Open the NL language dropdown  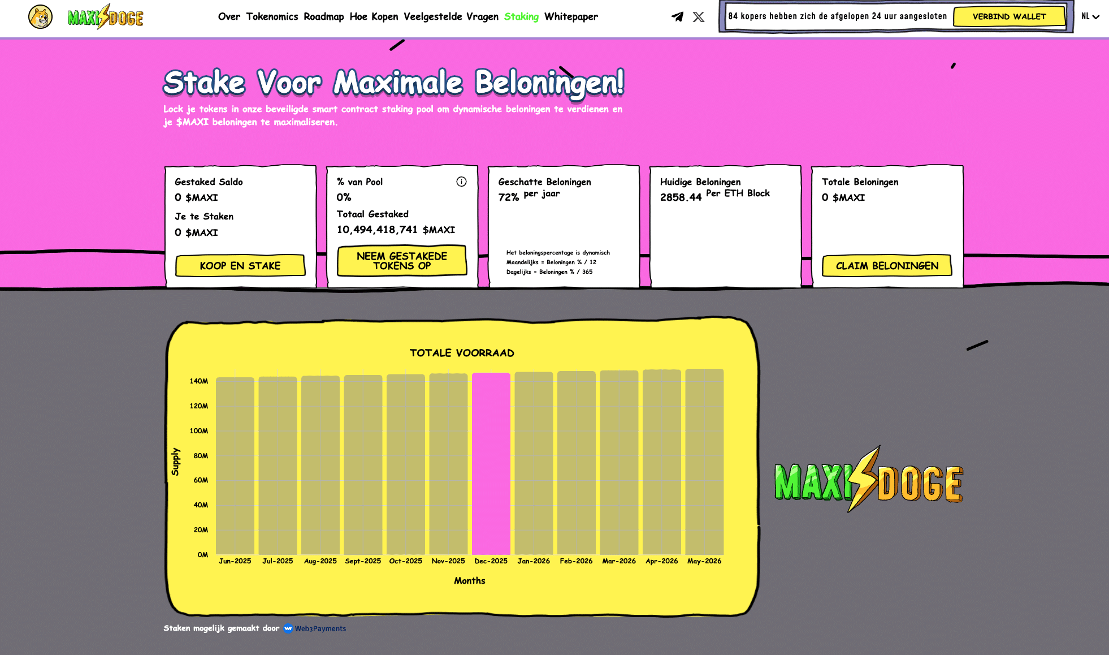(x=1090, y=16)
